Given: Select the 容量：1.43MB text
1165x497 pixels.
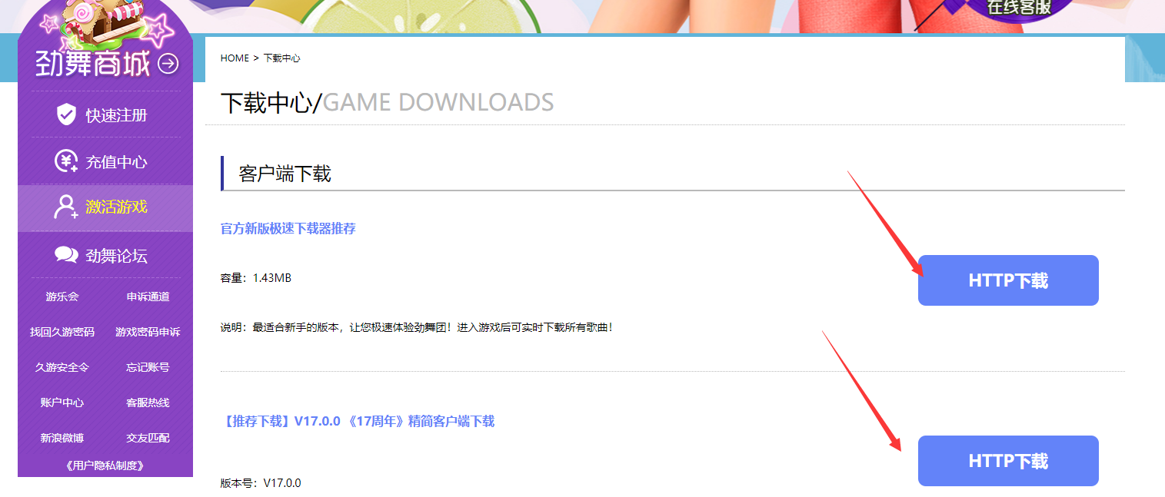Looking at the screenshot, I should [x=256, y=277].
